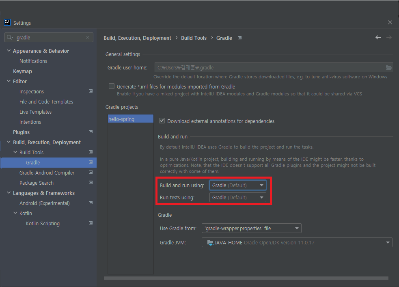Image resolution: width=399 pixels, height=287 pixels.
Task: Click the Gradle user home field
Action: point(274,67)
